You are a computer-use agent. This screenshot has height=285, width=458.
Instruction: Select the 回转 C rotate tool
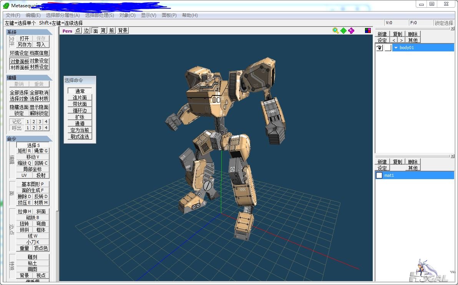(41, 163)
